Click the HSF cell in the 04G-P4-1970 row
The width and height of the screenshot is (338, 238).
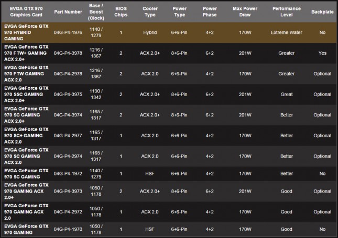[150, 229]
